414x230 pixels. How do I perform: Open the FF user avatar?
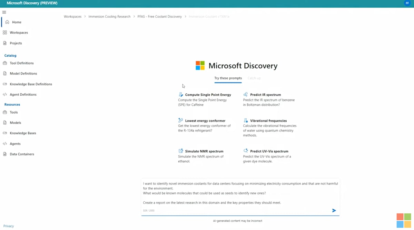pyautogui.click(x=407, y=3)
